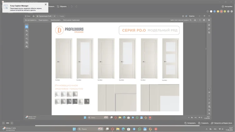Click the share icon at right end of Acrobat toolbar
The image size is (235, 132).
[209, 20]
